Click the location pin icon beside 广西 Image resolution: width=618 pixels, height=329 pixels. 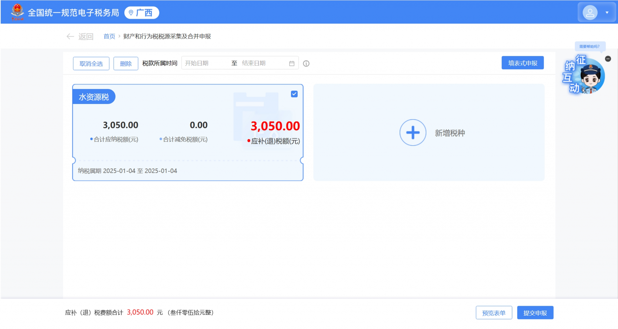click(131, 13)
